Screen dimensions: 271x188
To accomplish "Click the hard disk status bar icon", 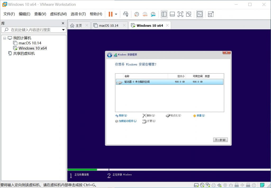I will point(196,185).
